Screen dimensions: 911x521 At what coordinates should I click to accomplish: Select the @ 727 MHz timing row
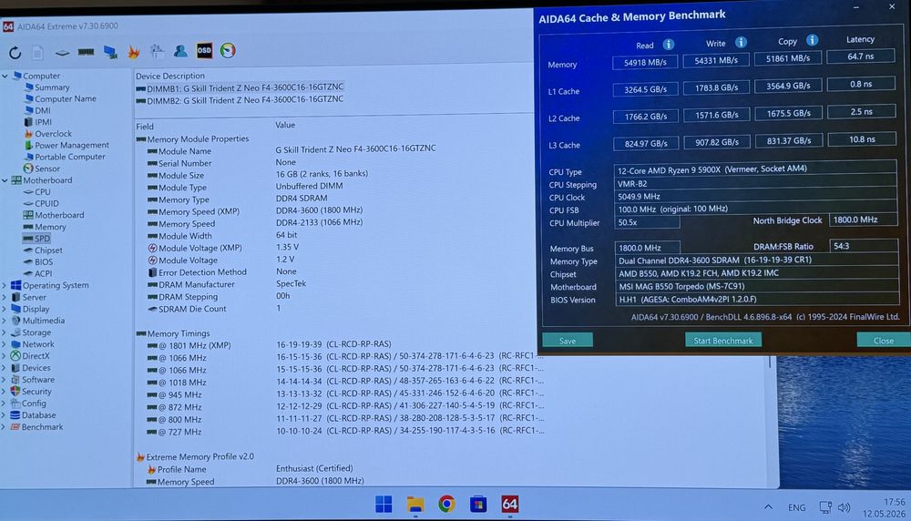[x=345, y=432]
